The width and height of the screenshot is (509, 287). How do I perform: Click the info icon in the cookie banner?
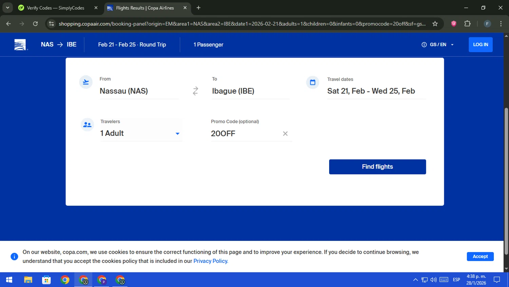14,257
